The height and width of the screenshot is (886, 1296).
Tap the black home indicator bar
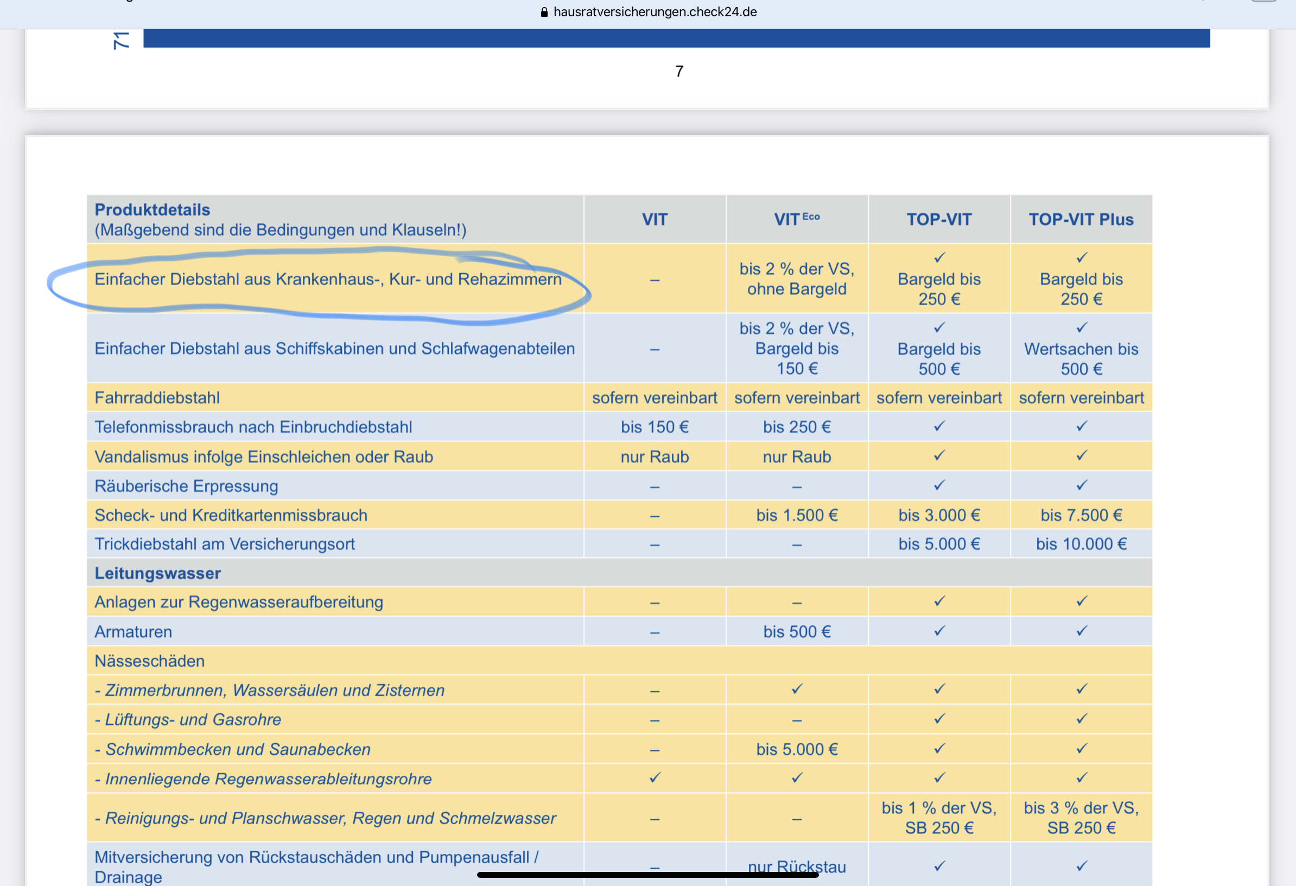(647, 875)
